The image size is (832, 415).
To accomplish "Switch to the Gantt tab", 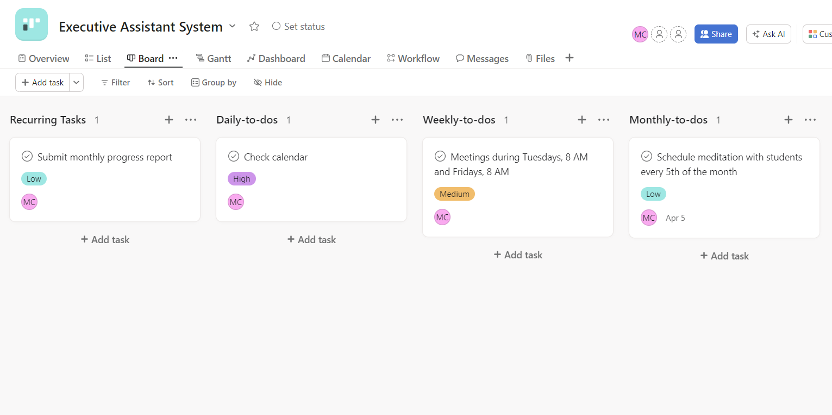I will [214, 59].
